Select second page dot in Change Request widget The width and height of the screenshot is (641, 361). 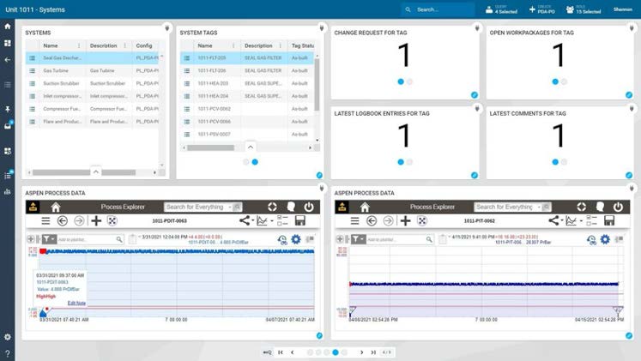(409, 81)
